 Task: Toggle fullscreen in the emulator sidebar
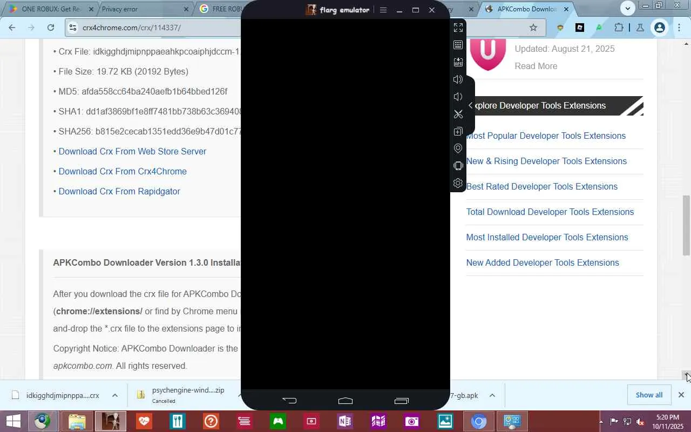coord(458,28)
